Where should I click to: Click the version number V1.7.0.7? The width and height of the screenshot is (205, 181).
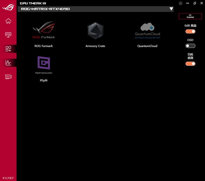pyautogui.click(x=8, y=178)
